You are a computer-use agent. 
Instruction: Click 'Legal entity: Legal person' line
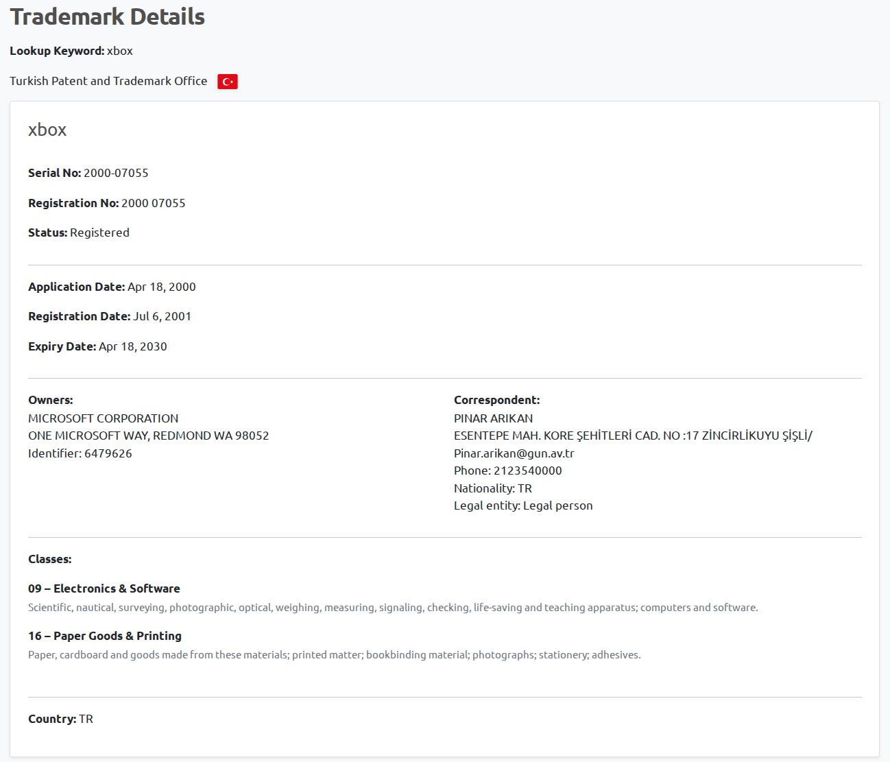[523, 505]
